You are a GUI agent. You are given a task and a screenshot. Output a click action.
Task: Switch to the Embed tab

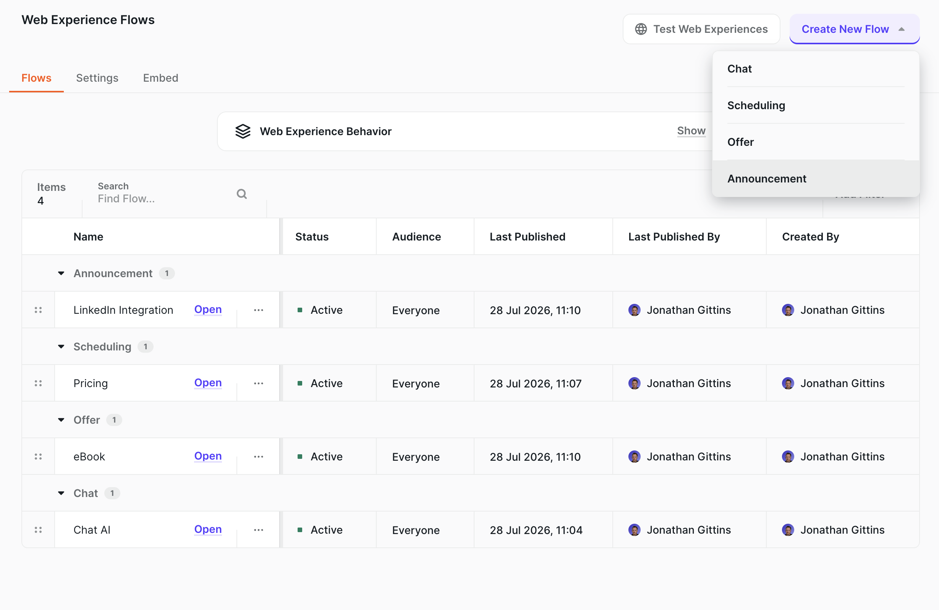[160, 78]
